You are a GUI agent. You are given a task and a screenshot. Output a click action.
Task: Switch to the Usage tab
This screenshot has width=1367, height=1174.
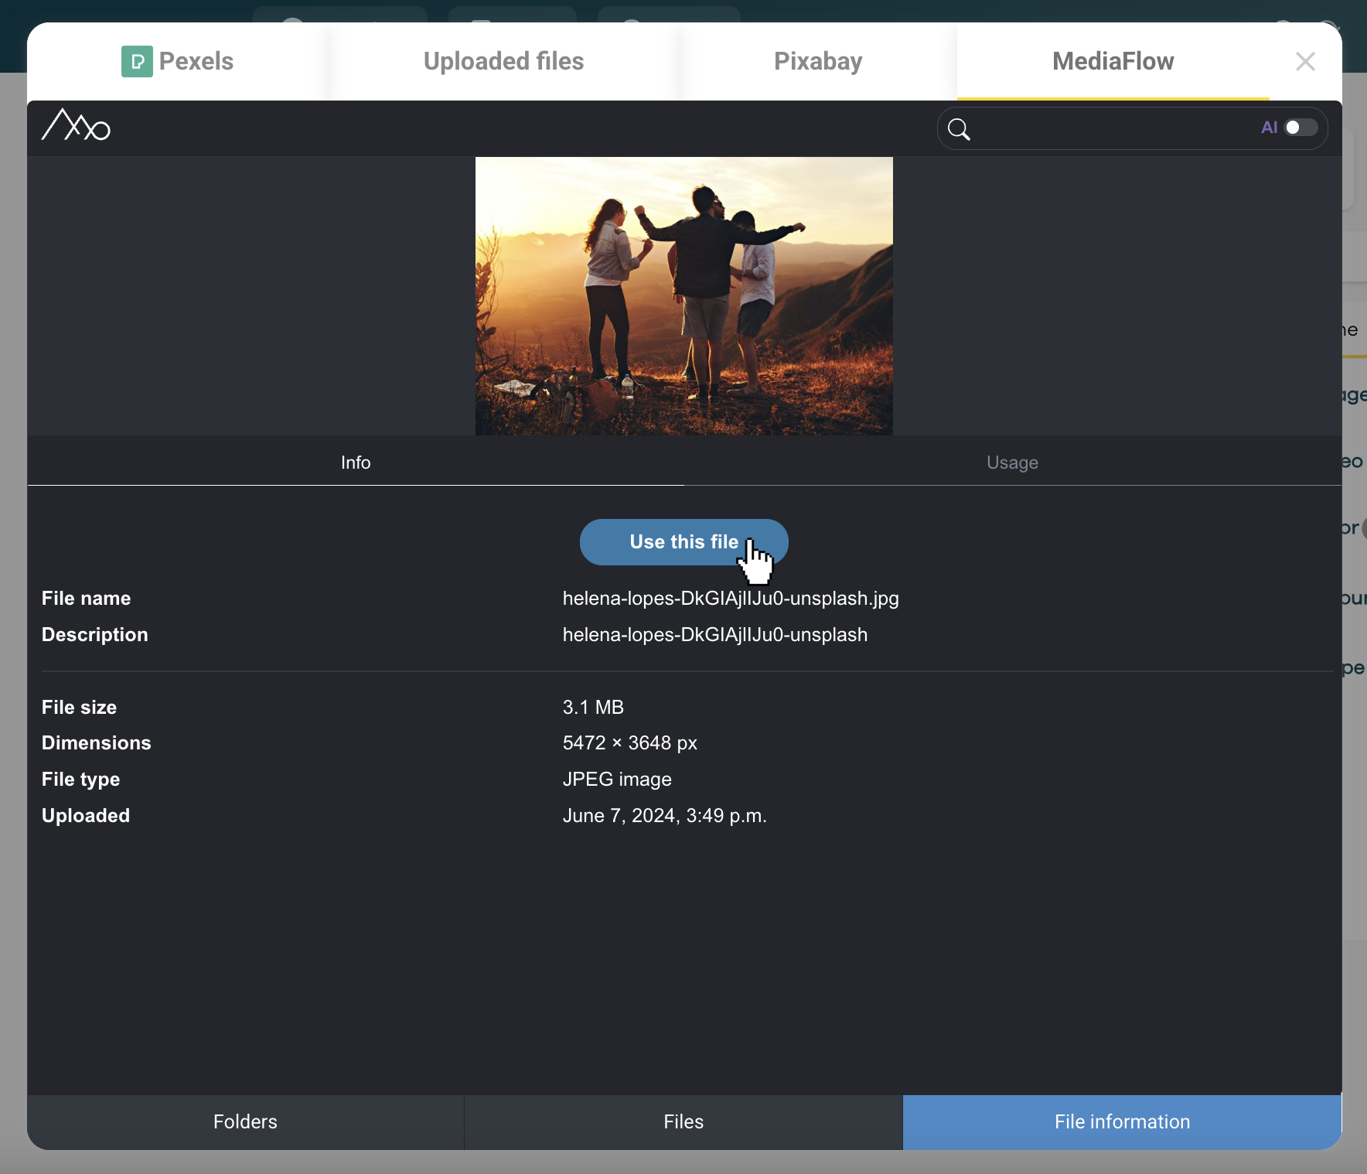tap(1012, 462)
